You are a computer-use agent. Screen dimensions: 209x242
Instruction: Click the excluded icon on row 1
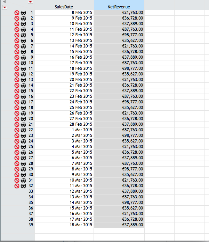(17, 13)
